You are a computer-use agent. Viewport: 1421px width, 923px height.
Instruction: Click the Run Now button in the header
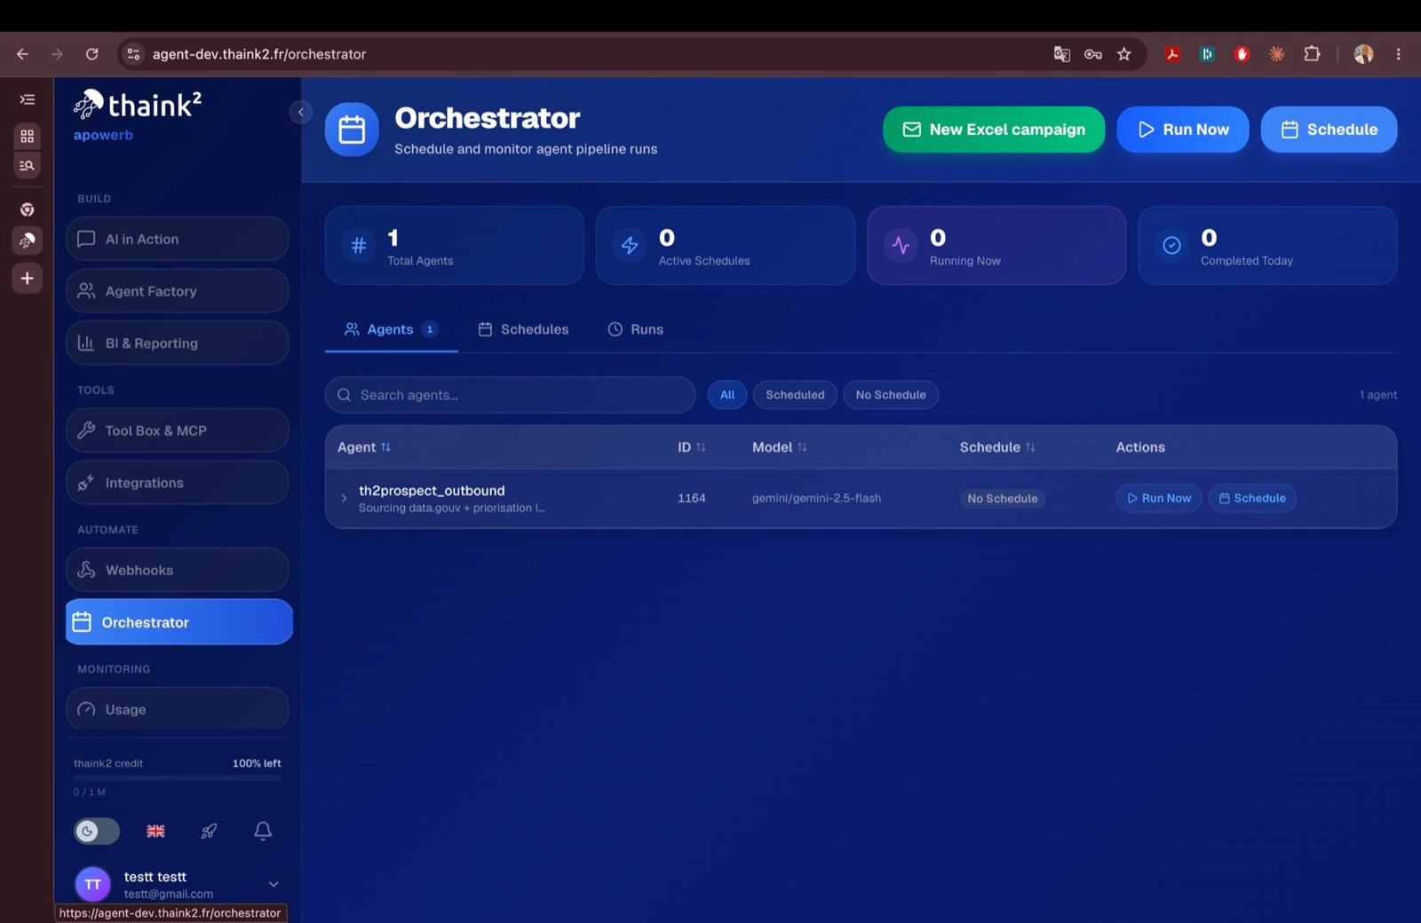[x=1183, y=130]
